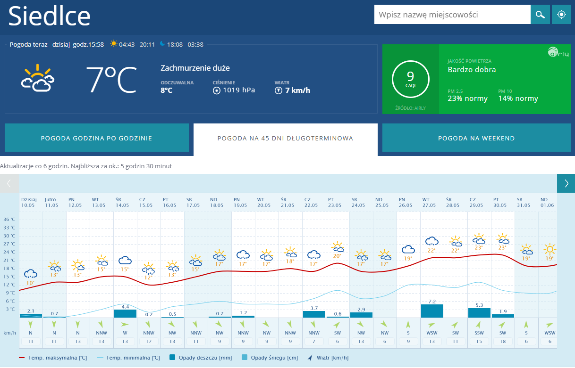Click the rain cloud icon for Dzisiaj 10.05

coord(31,274)
